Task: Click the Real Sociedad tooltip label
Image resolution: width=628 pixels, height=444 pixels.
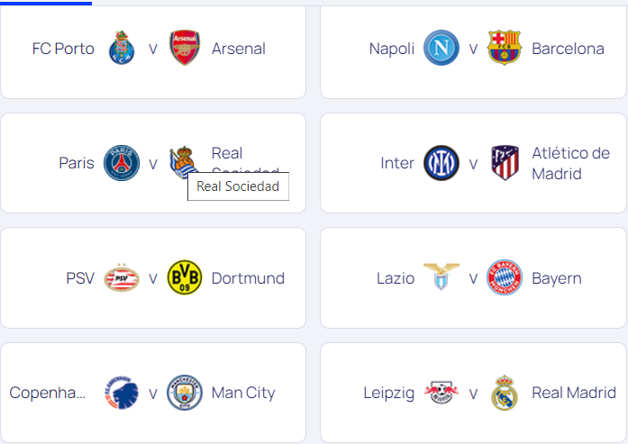Action: [238, 186]
